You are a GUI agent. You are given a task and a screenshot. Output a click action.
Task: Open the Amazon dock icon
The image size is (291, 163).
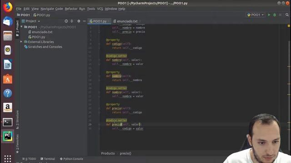tap(8, 108)
